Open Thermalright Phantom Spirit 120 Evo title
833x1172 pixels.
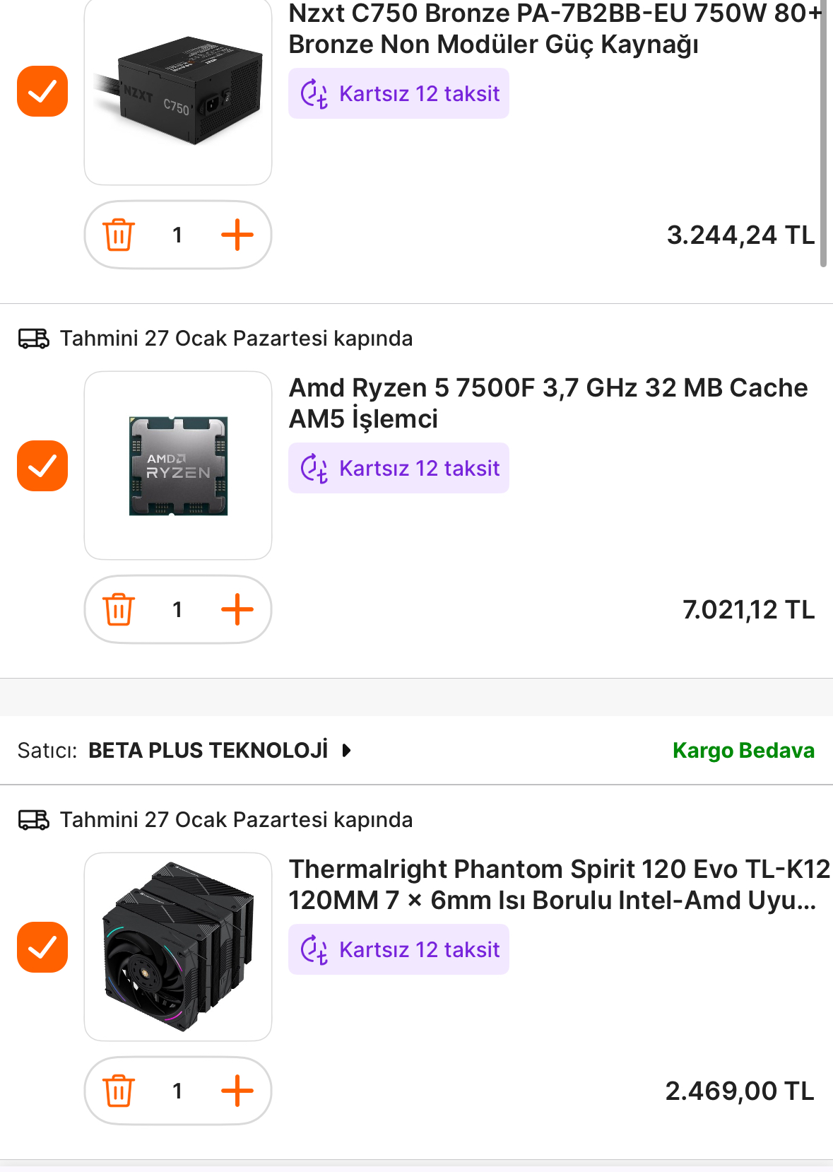pos(558,884)
